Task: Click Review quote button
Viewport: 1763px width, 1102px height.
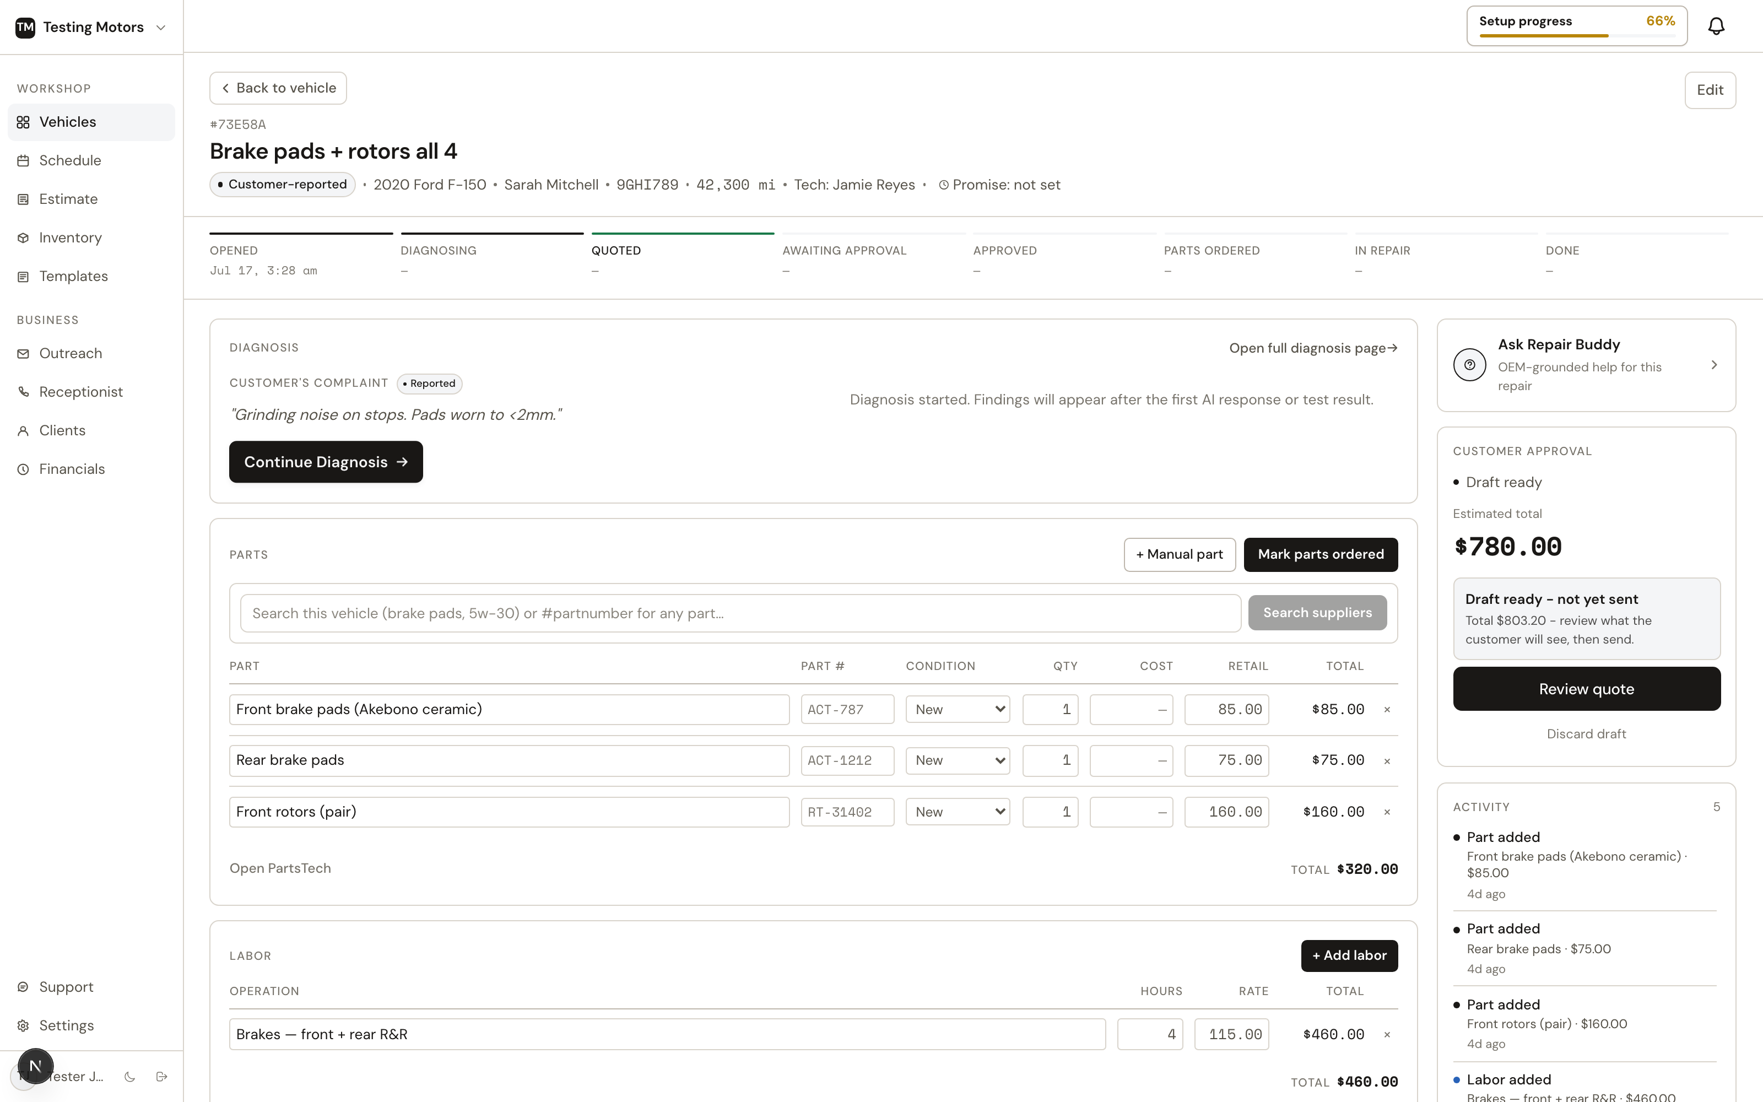Action: click(x=1587, y=689)
